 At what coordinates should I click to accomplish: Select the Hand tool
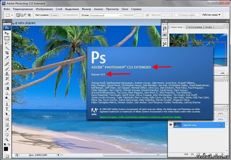pos(7,135)
